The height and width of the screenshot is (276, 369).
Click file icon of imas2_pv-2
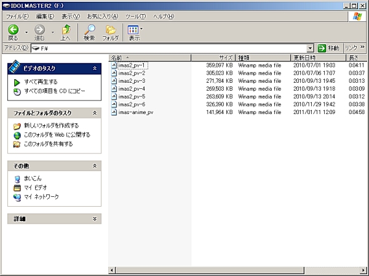pos(114,73)
